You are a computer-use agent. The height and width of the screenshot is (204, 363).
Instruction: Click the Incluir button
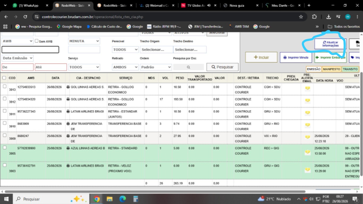click(x=261, y=57)
